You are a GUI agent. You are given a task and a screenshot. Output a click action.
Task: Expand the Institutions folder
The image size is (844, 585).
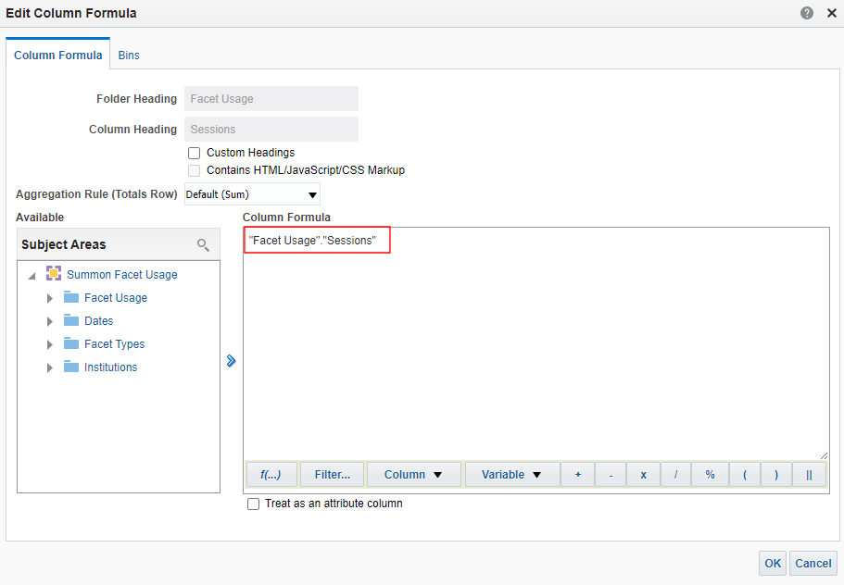coord(50,367)
